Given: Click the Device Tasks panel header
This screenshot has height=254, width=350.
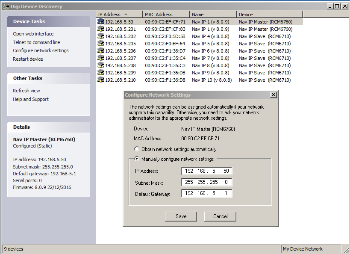Looking at the screenshot, I should click(49, 21).
